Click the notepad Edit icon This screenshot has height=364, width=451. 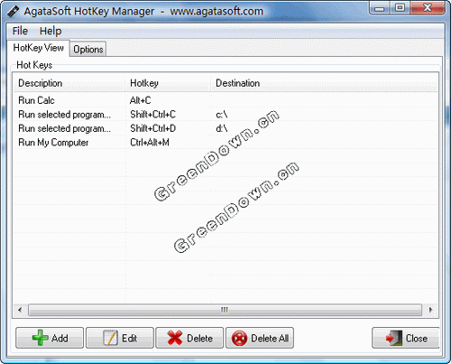[110, 338]
